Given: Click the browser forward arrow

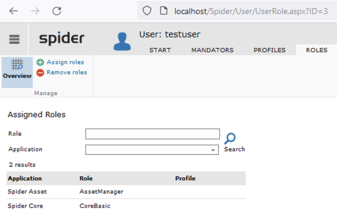Looking at the screenshot, I should pyautogui.click(x=35, y=11).
